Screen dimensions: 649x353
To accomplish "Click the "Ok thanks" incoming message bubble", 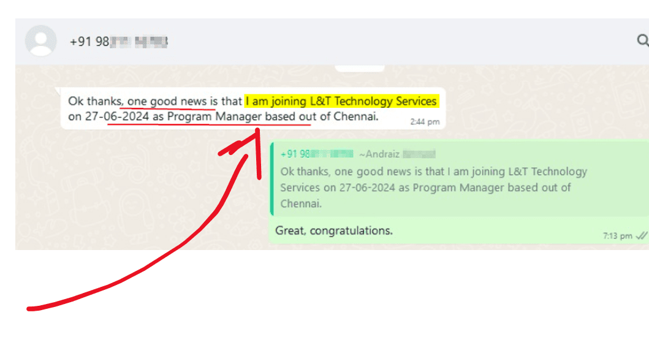I will point(253,108).
